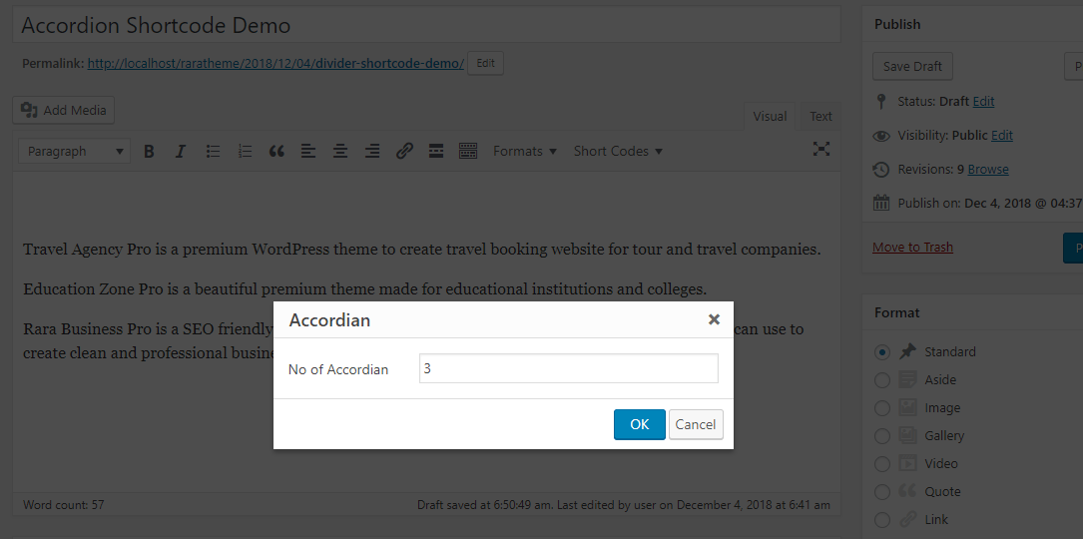Select the Gallery post format
1083x539 pixels.
[881, 436]
